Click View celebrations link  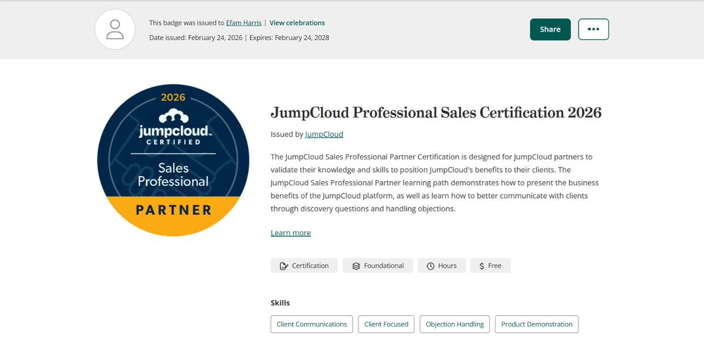tap(297, 23)
